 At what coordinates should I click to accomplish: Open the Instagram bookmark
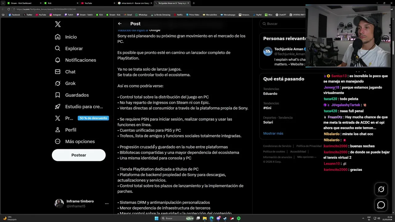[55, 14]
